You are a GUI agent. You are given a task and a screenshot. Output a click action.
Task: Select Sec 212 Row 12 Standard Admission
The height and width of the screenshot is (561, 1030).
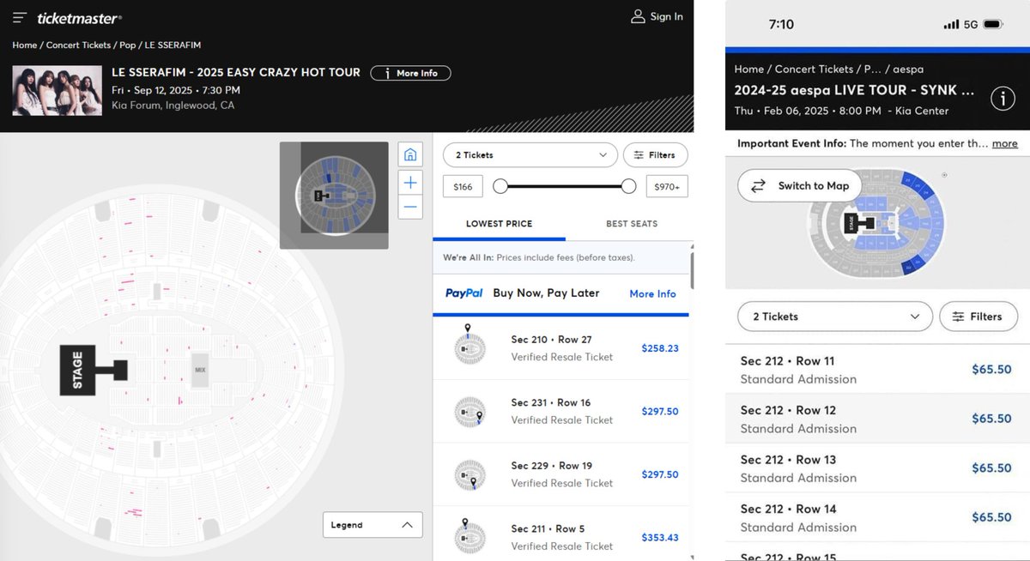877,419
